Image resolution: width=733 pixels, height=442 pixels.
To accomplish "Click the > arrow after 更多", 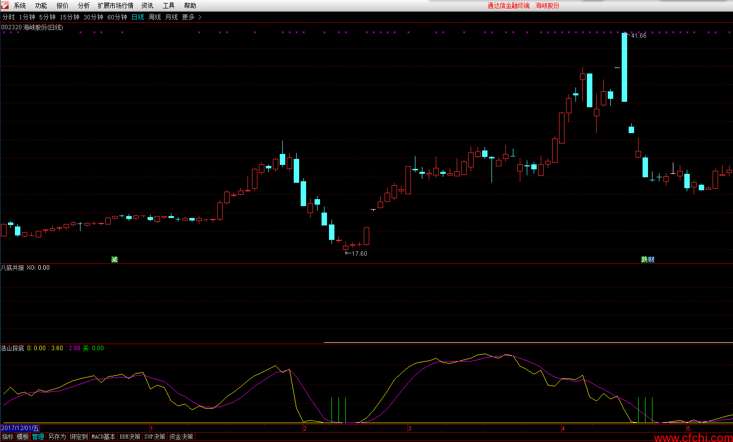I will [x=200, y=17].
